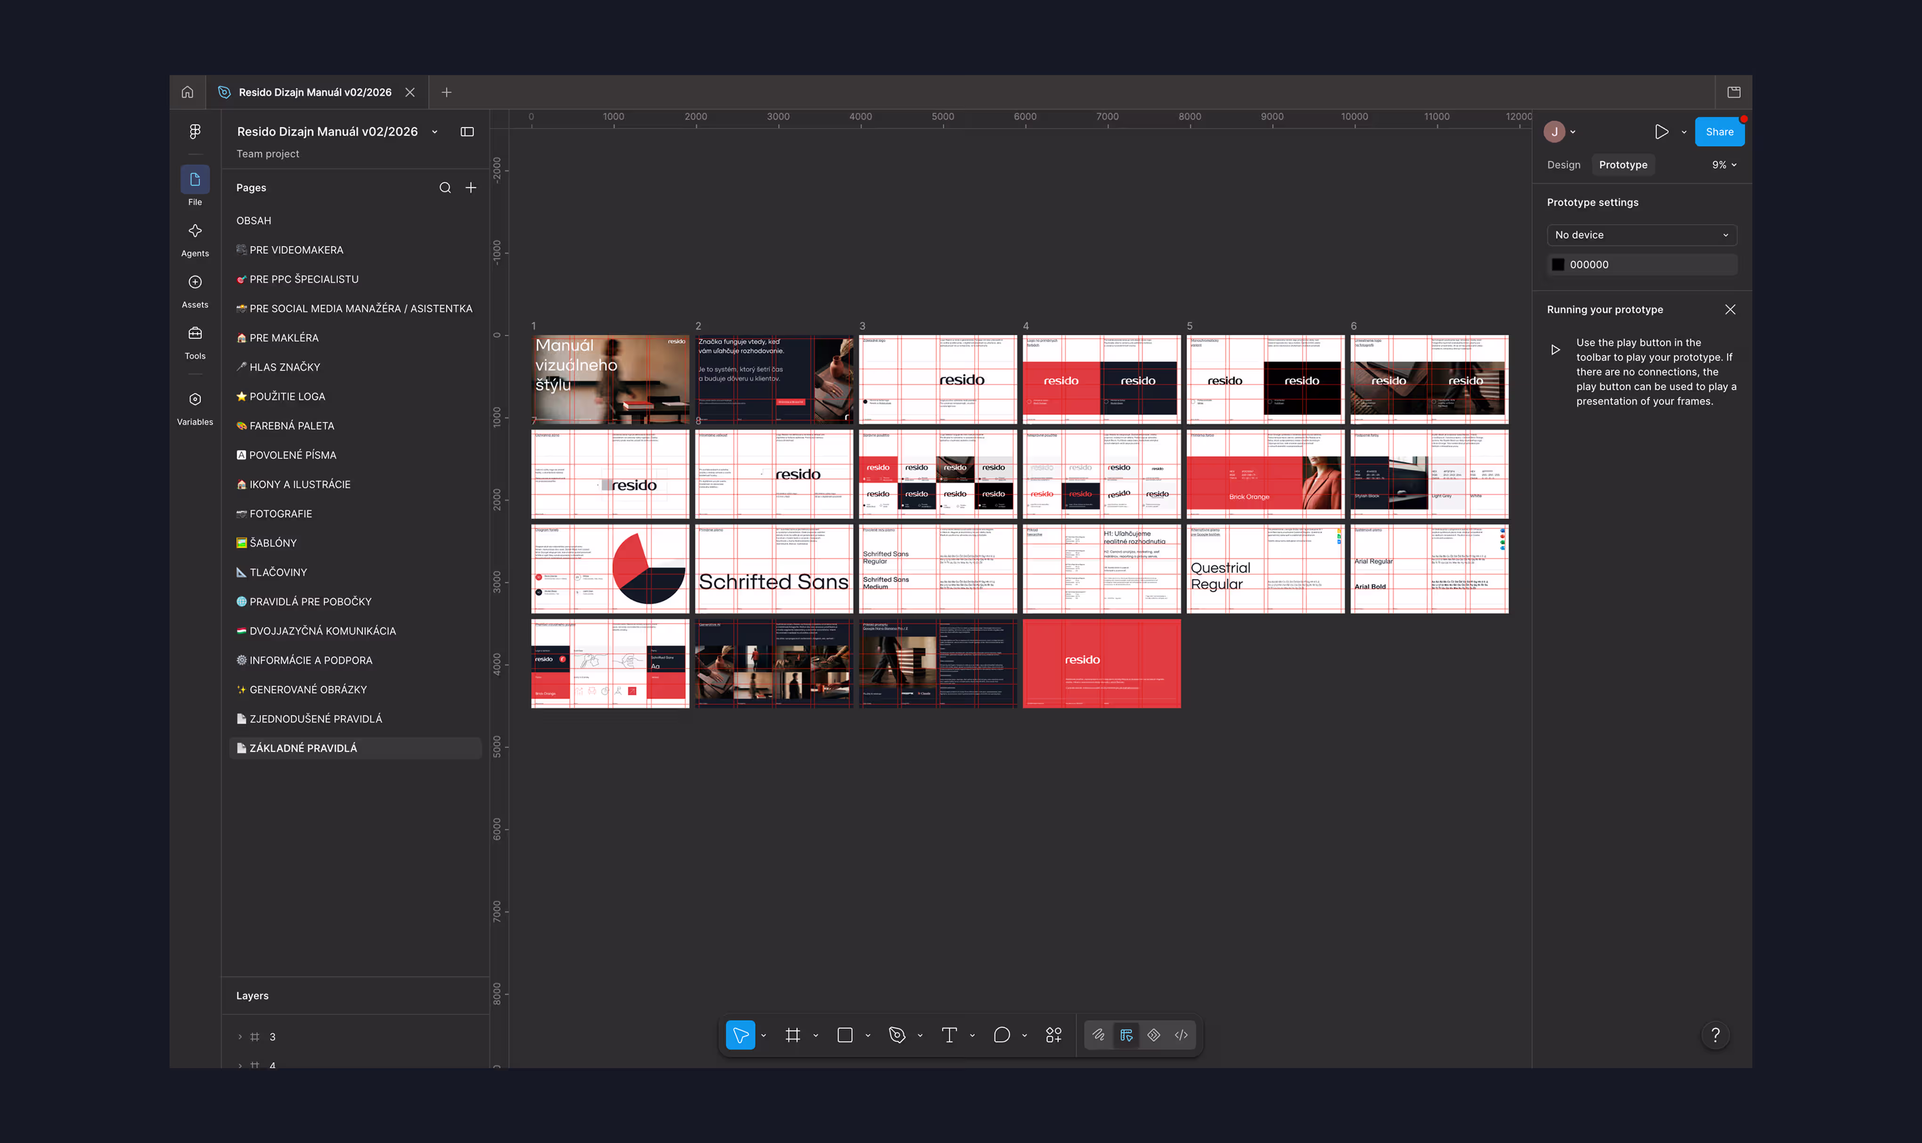Select the Comment tool
This screenshot has width=1922, height=1143.
[1002, 1035]
